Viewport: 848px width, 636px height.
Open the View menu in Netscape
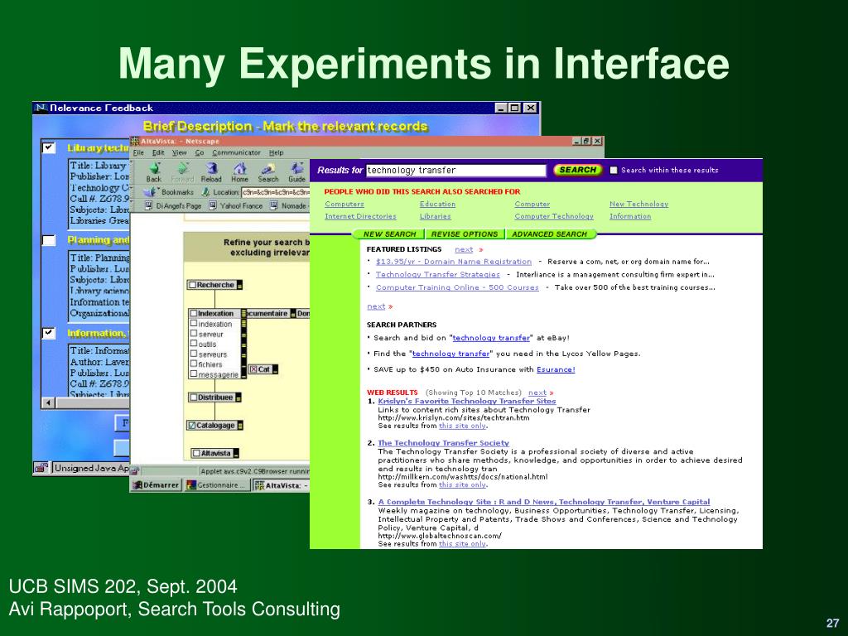point(179,153)
